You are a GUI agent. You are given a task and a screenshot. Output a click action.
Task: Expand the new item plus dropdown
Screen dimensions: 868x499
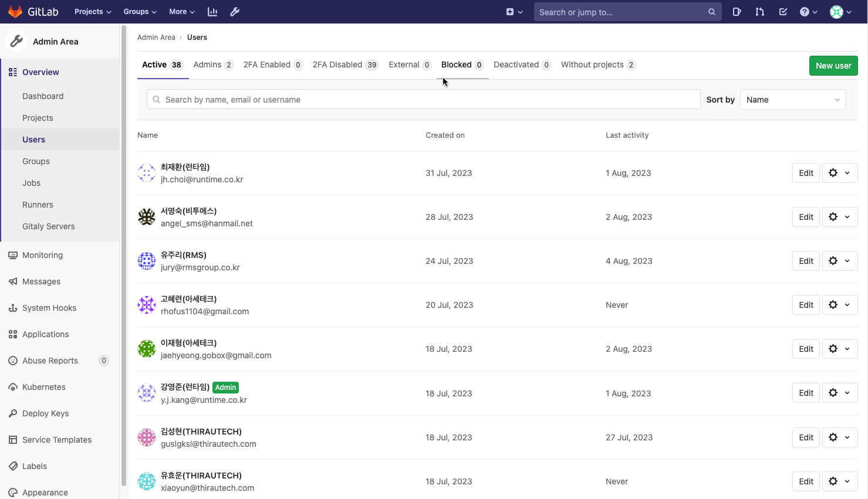(x=514, y=12)
